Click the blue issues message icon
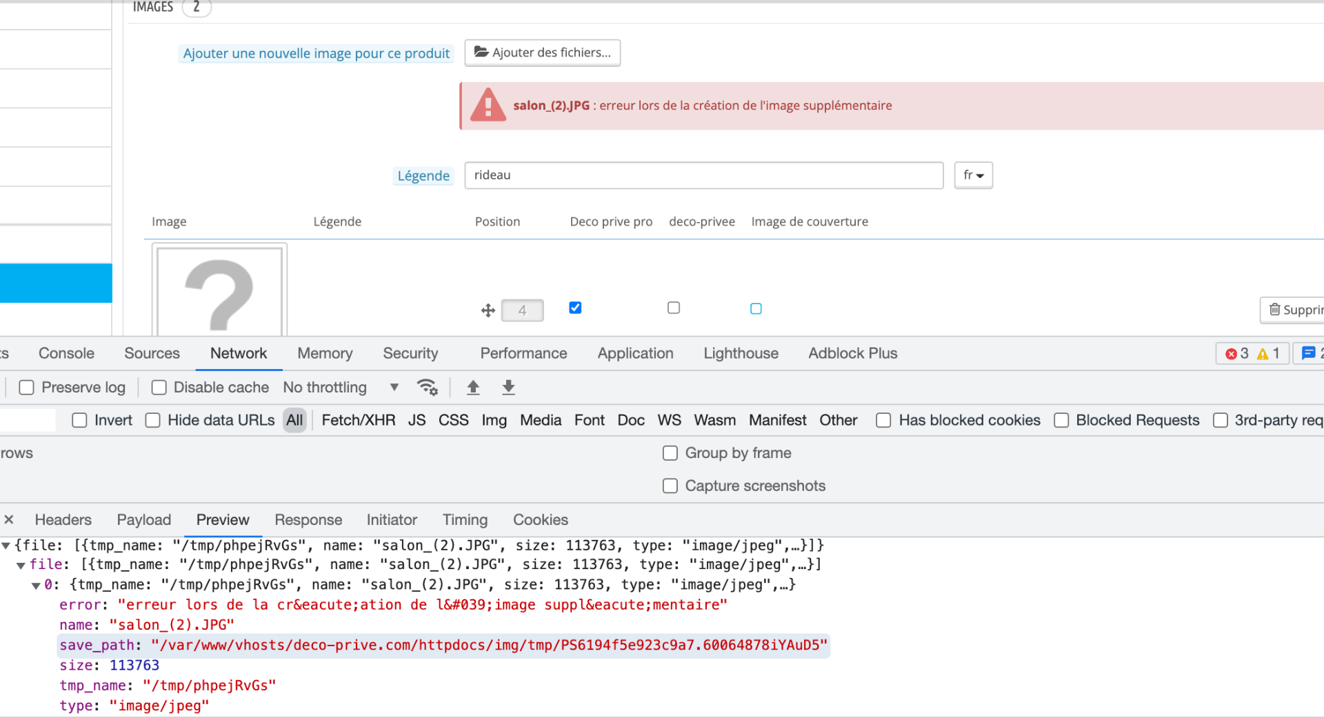Screen dimensions: 1324x718 coord(1308,353)
